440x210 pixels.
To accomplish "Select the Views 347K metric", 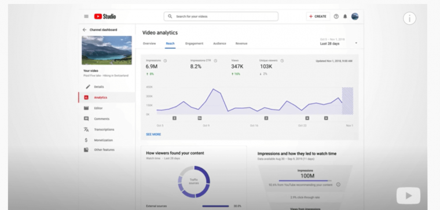I will pyautogui.click(x=237, y=67).
